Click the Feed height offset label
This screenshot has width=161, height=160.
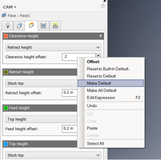(22, 129)
